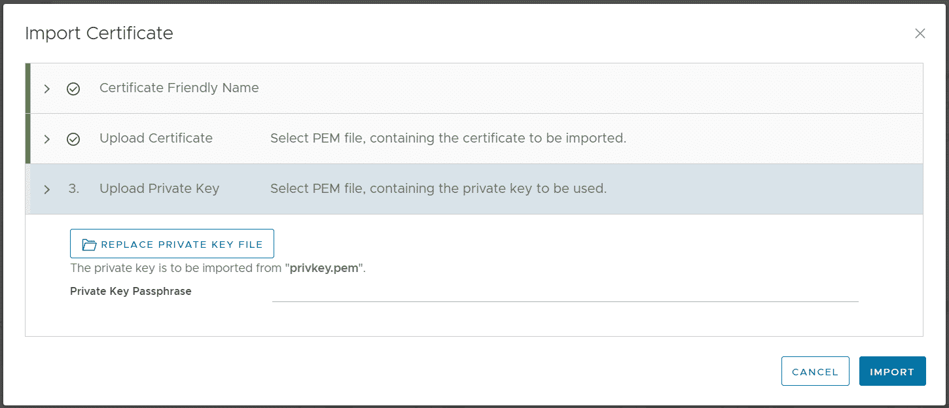Focus the Private Key Passphrase input field
The height and width of the screenshot is (408, 949).
565,292
